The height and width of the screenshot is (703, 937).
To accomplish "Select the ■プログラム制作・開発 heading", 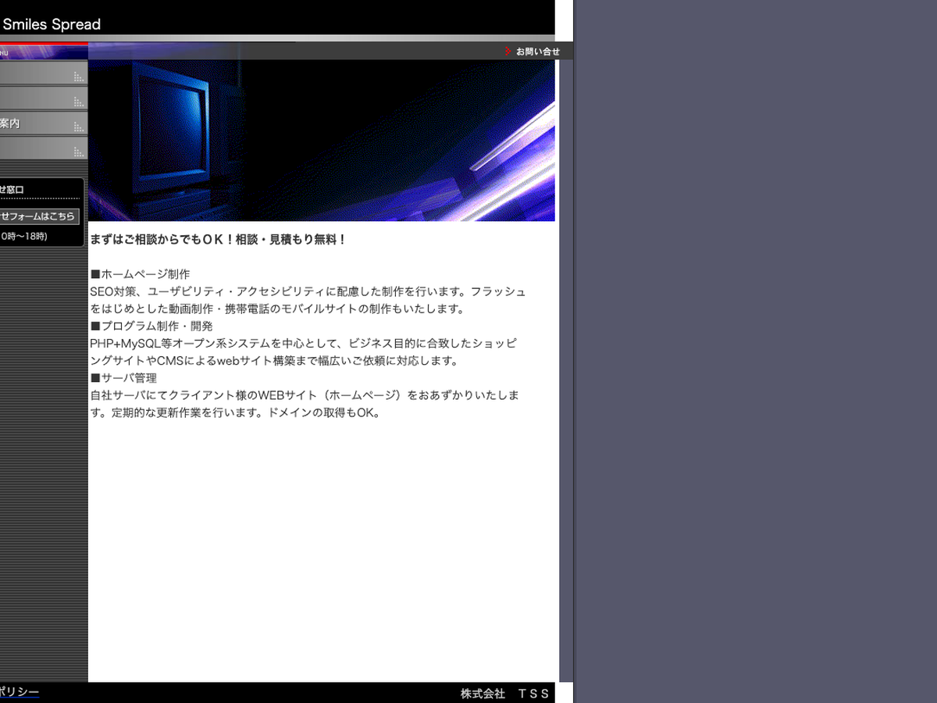I will [151, 326].
